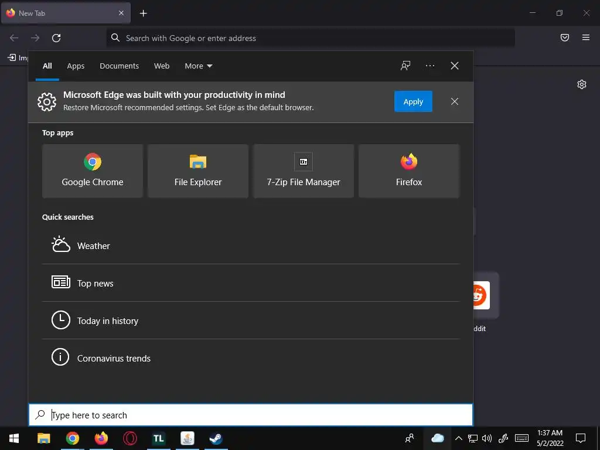
Task: Close the Windows search panel
Action: [x=455, y=66]
